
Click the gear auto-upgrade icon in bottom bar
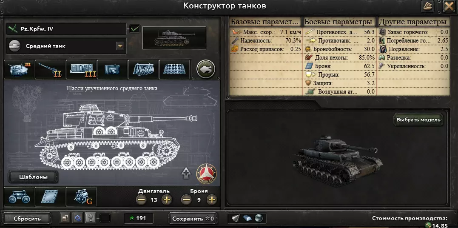click(77, 218)
